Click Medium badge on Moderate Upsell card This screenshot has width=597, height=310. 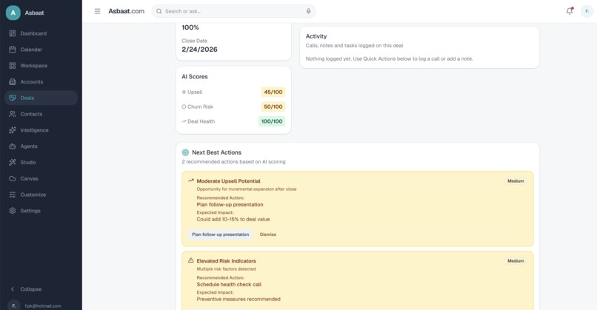tap(516, 181)
